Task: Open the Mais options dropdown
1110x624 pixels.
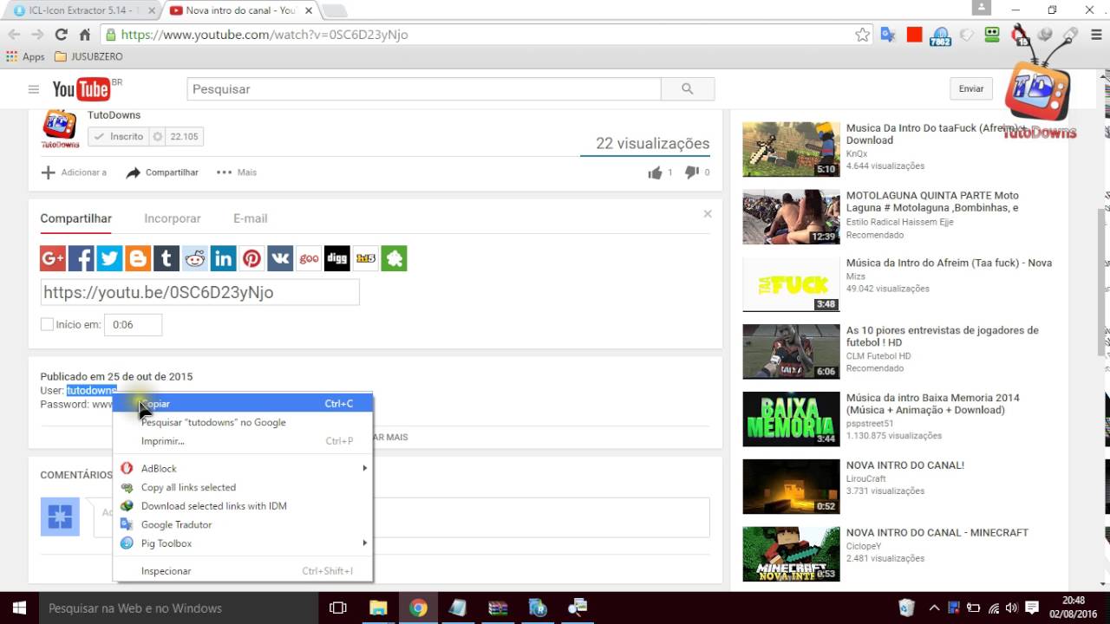Action: [x=237, y=172]
